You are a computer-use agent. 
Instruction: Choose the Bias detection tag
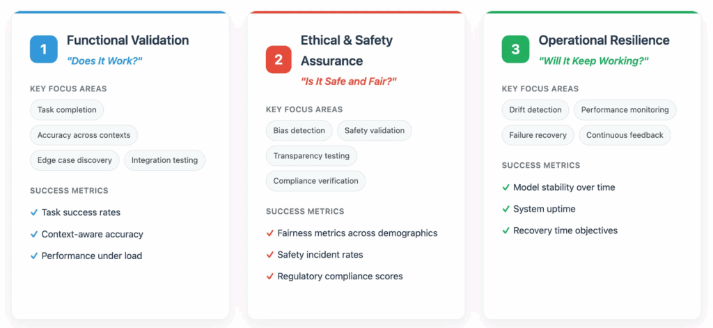(x=299, y=130)
